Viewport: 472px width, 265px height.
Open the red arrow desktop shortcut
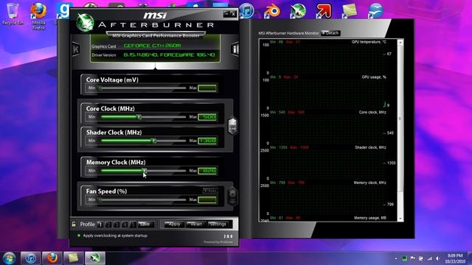click(x=324, y=11)
